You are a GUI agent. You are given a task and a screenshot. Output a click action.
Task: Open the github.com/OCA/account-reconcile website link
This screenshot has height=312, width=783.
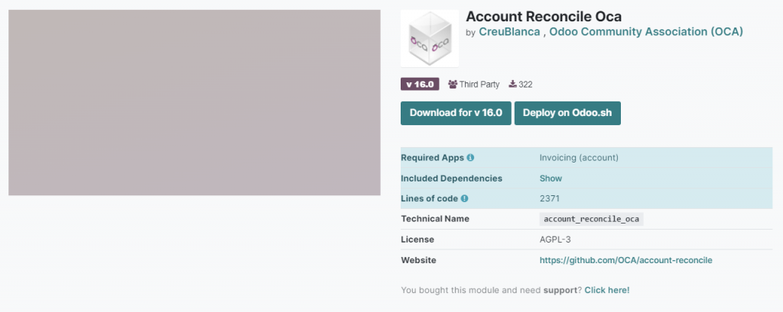(x=626, y=260)
